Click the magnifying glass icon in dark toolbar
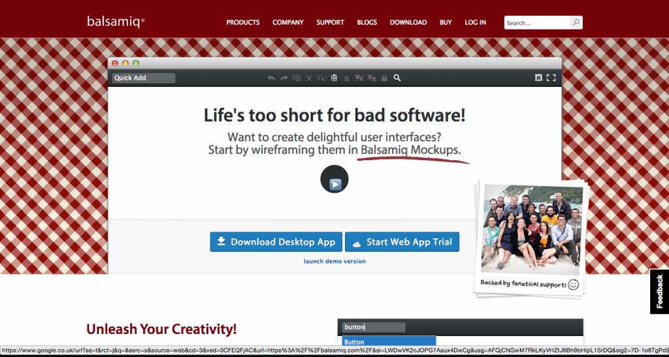669x357 pixels. click(x=397, y=78)
